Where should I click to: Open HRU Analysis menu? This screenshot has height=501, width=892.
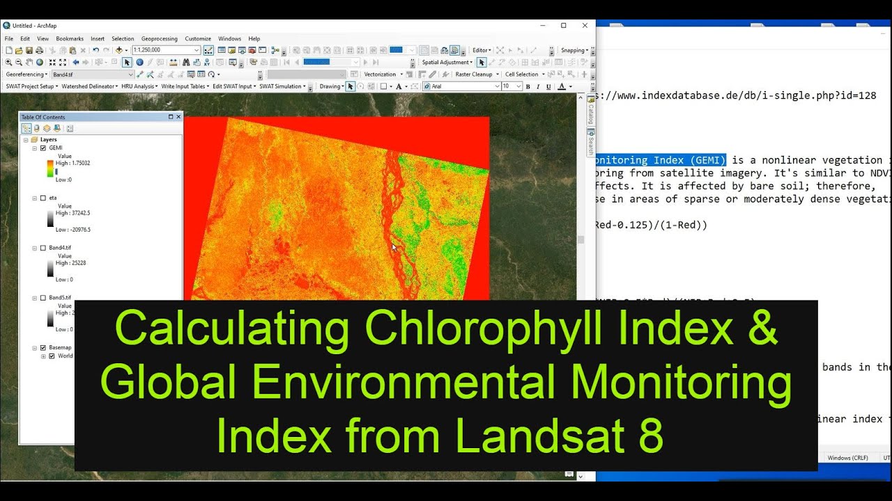pyautogui.click(x=139, y=86)
